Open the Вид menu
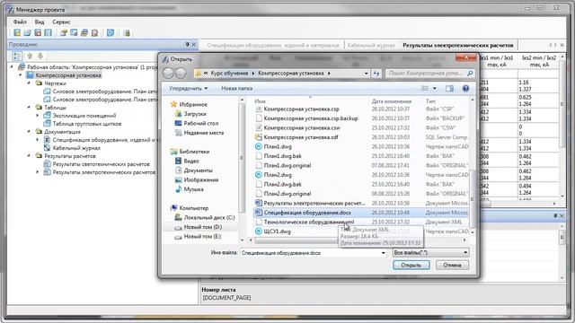This screenshot has height=323, width=575. pyautogui.click(x=40, y=22)
